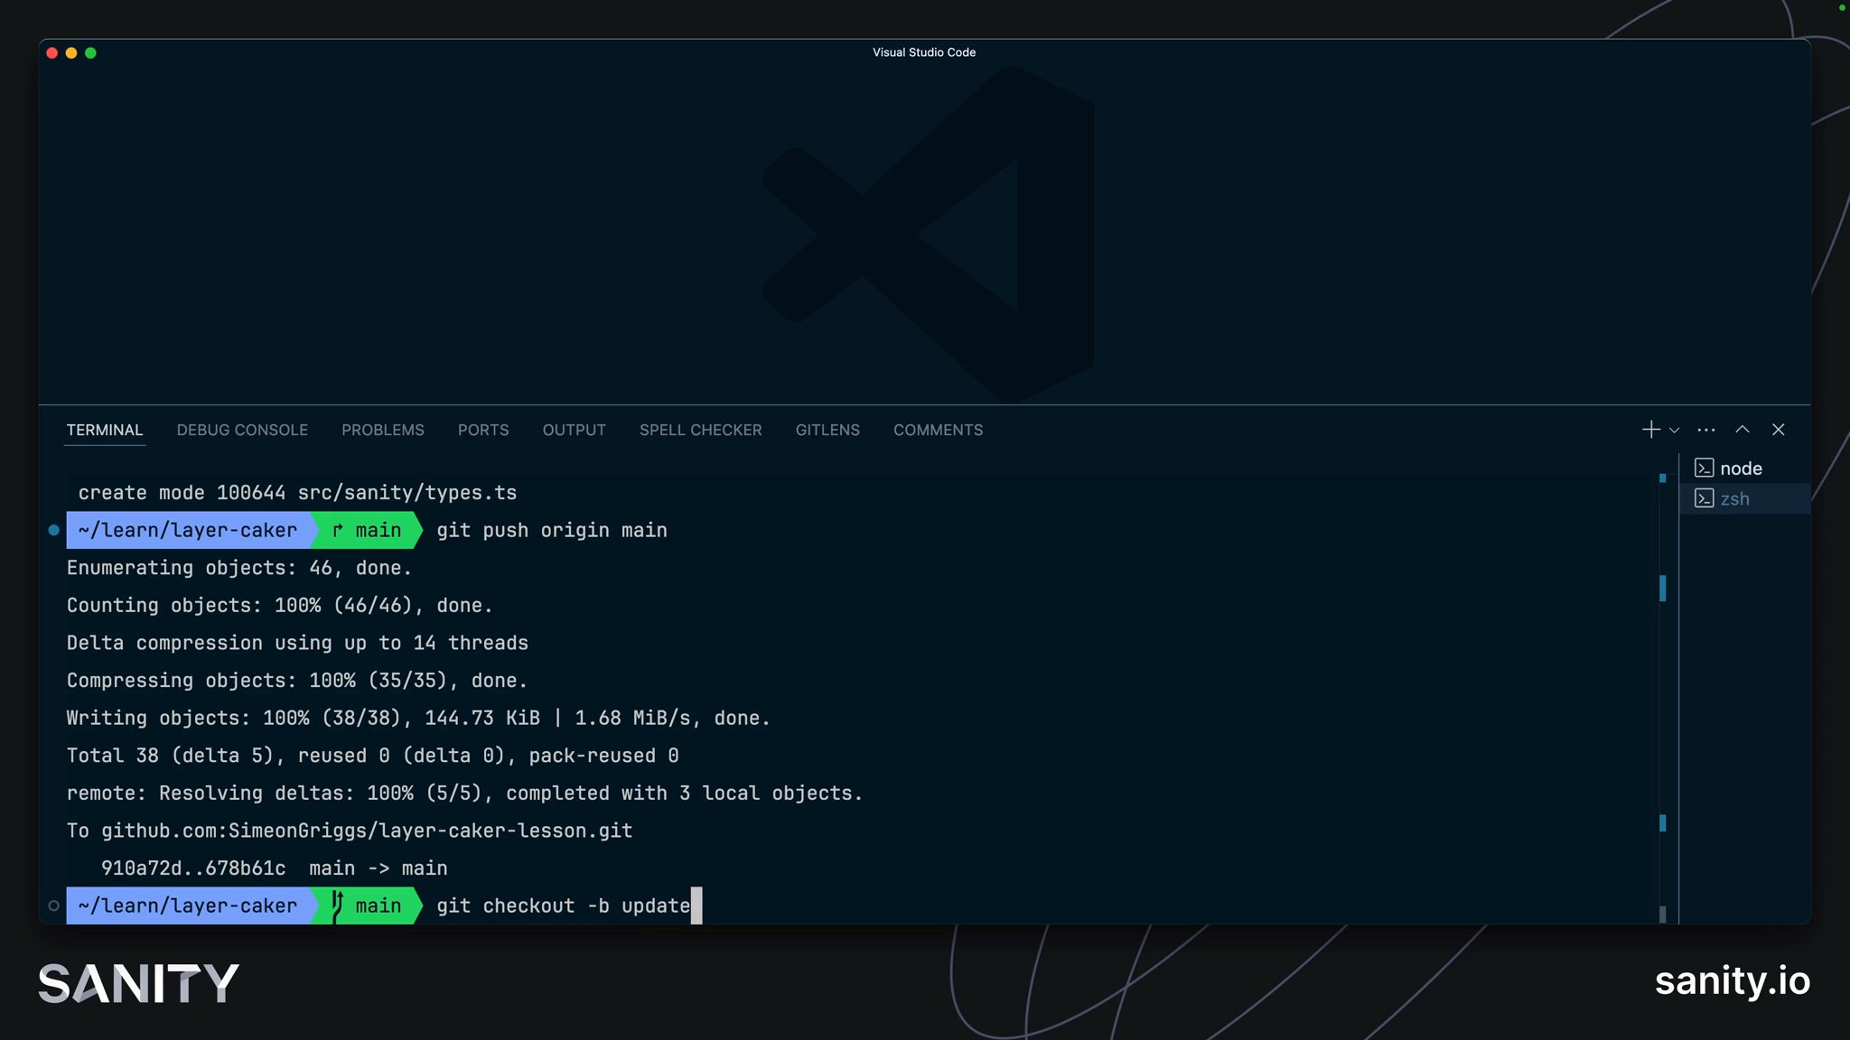Open the COMMENTS tab

[938, 430]
